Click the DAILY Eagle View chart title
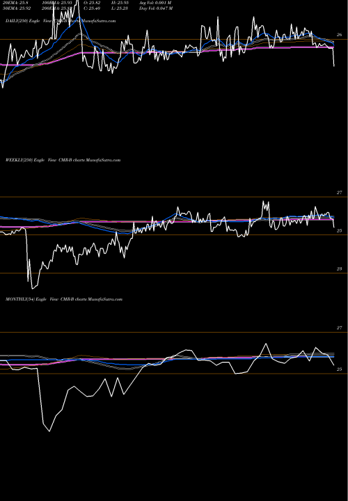The height and width of the screenshot is (501, 348). point(61,21)
